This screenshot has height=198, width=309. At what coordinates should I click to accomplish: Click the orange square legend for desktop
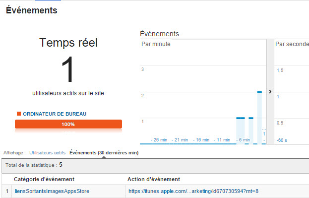coord(19,114)
